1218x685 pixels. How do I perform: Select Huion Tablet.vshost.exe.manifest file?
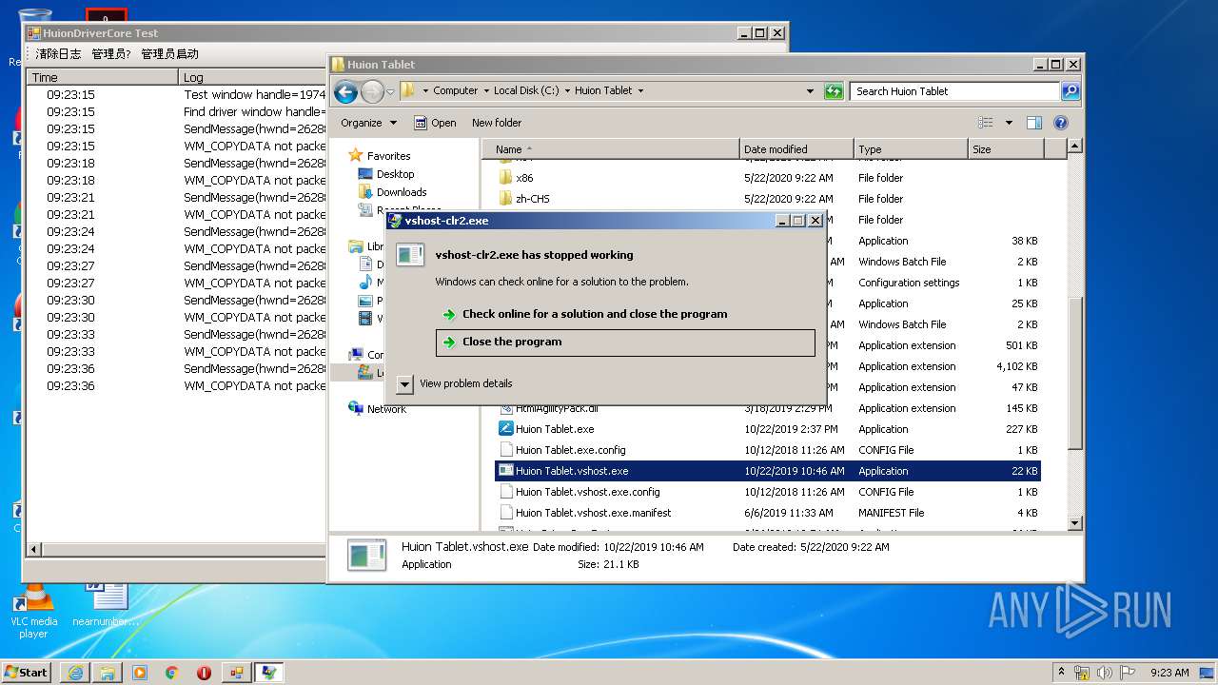[x=593, y=513]
